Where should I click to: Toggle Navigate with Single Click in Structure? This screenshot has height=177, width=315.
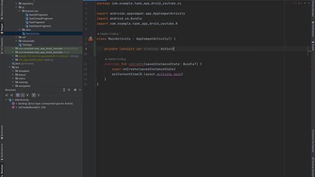tap(38, 95)
